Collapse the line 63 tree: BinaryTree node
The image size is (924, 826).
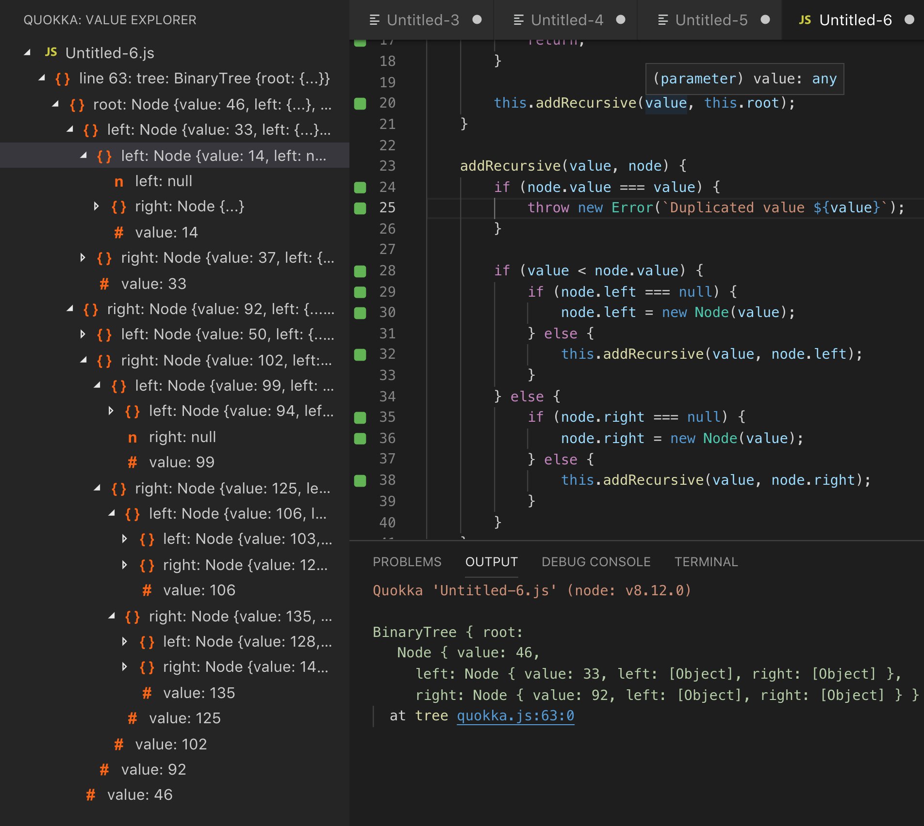click(x=42, y=78)
